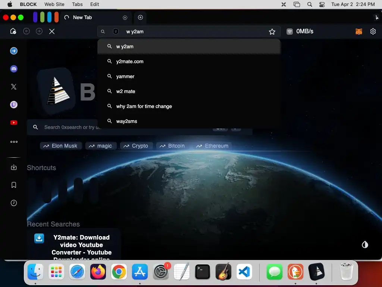Open the Apple menu

pyautogui.click(x=10, y=4)
